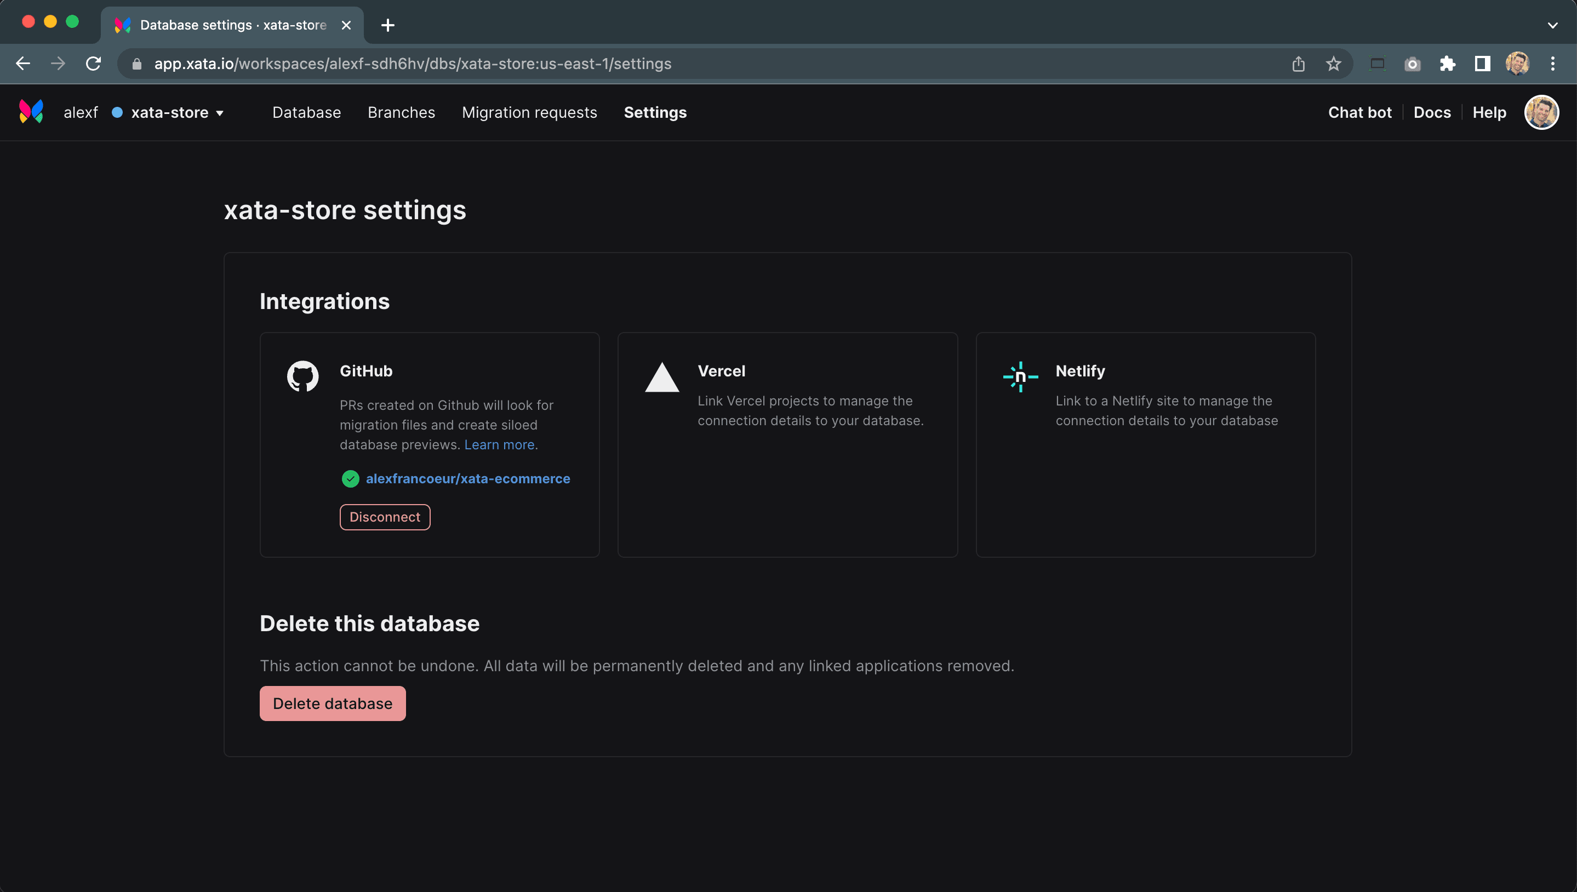1577x892 pixels.
Task: Expand the xata-store database dropdown
Action: [220, 113]
